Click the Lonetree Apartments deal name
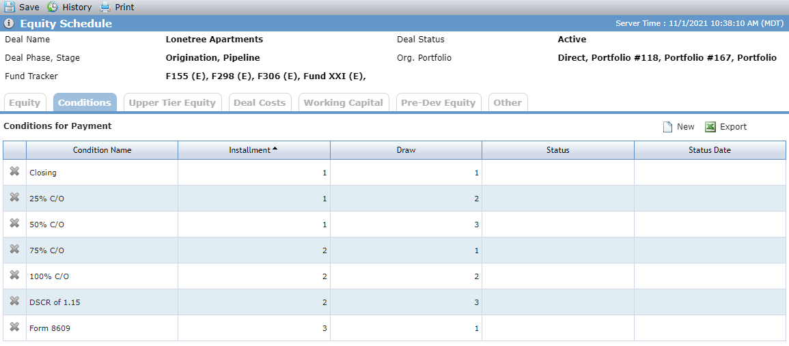This screenshot has width=789, height=346. 214,39
